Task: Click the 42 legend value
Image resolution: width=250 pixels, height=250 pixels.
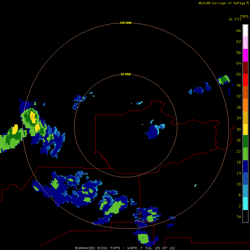Action: (x=239, y=96)
